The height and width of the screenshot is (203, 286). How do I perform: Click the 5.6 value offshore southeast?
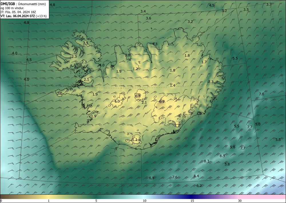point(233,147)
